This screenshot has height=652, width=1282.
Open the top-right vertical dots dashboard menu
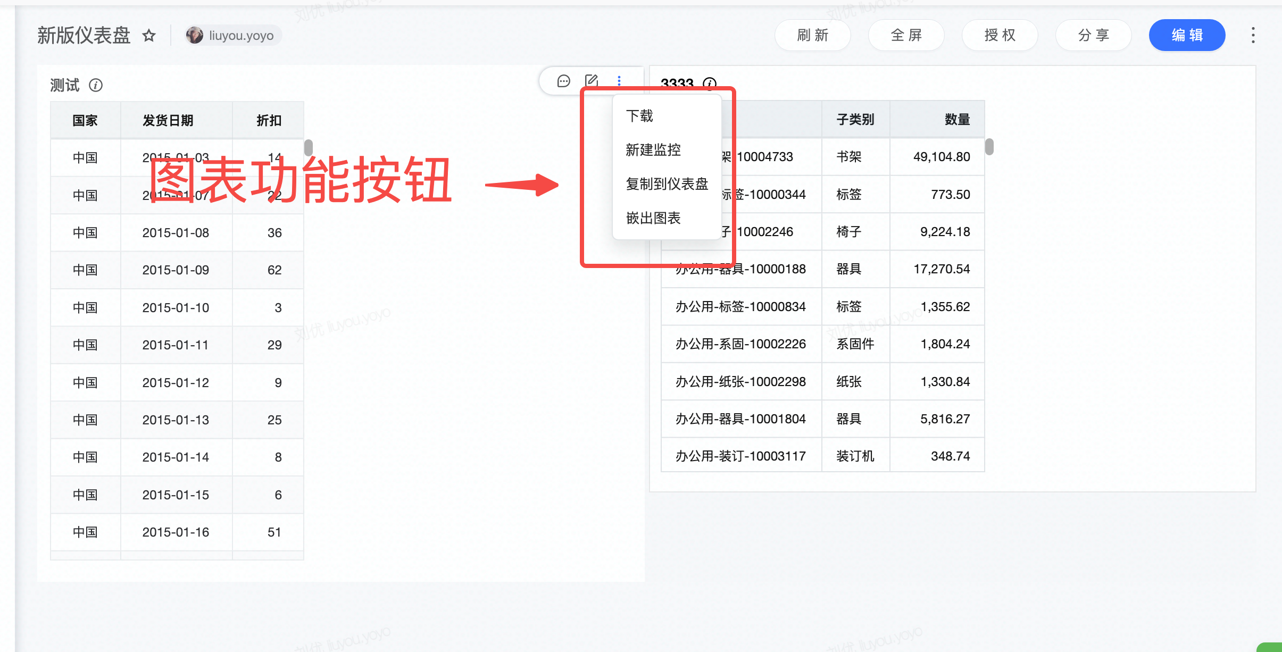1253,35
